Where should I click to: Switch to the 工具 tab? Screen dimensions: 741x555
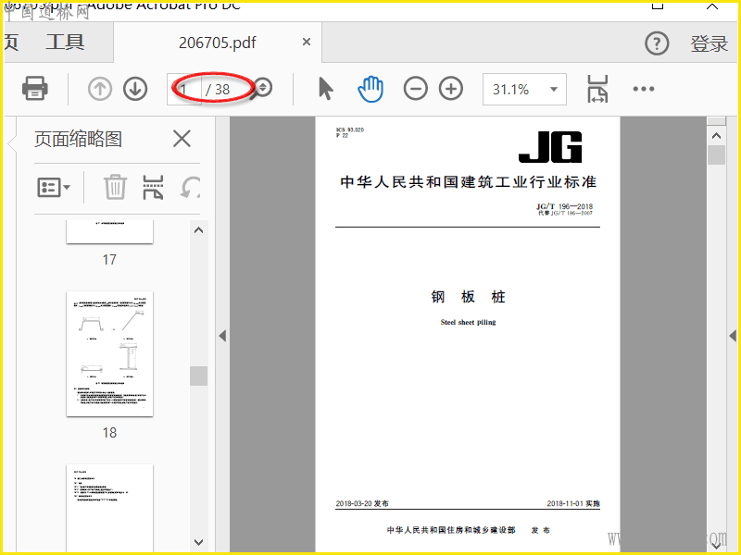[x=65, y=42]
